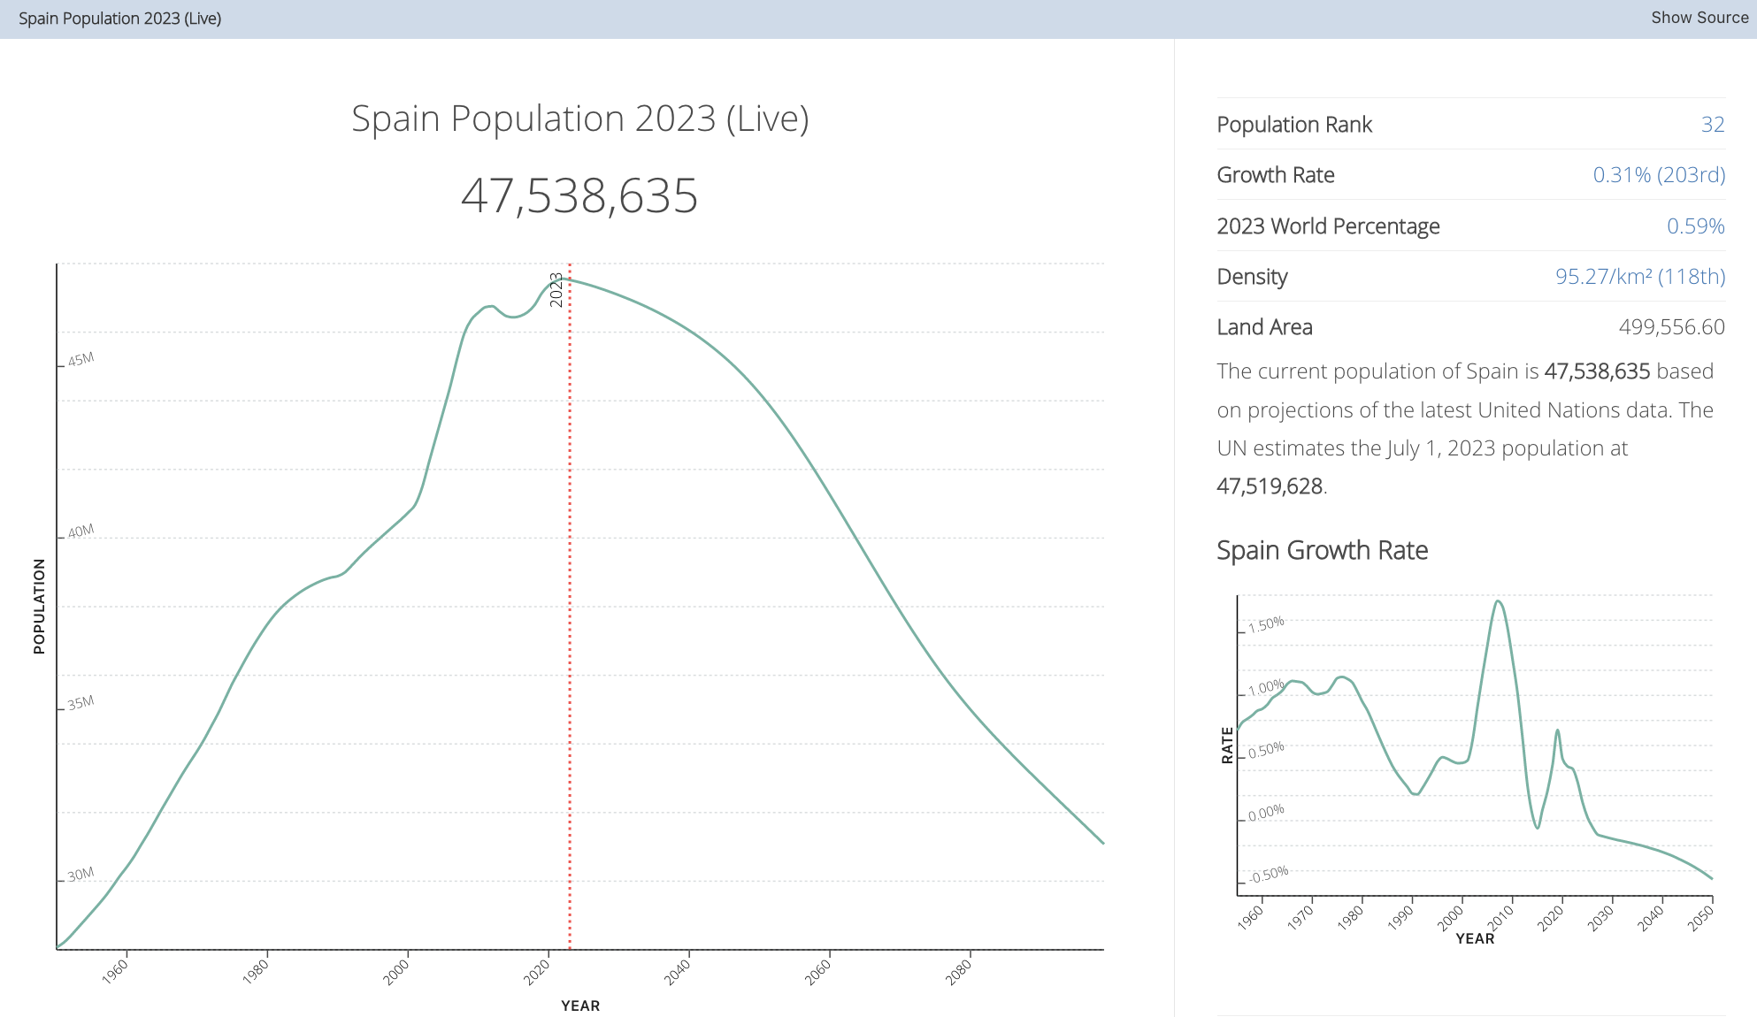Screen dimensions: 1757x1017
Task: Click the 2000 tick on population chart
Action: [x=397, y=971]
